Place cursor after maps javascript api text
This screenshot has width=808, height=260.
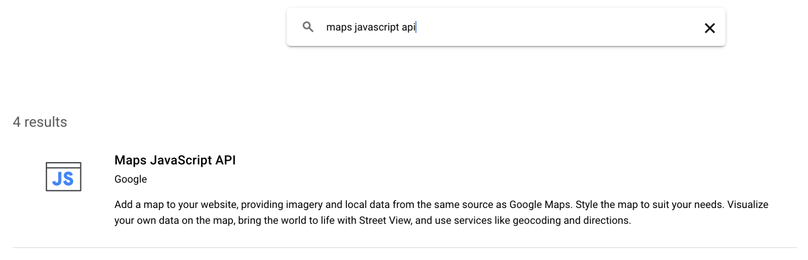(x=417, y=27)
